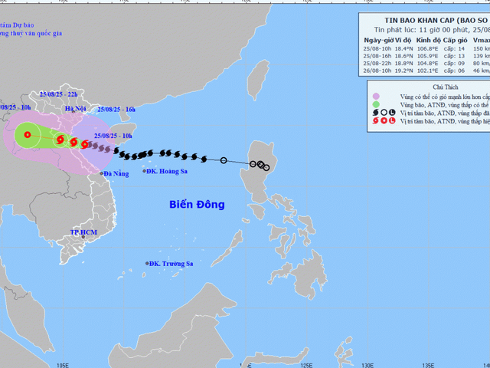Click the red storm symbol inside the green circle
Viewport: 490px width, 368px height.
coord(28,136)
